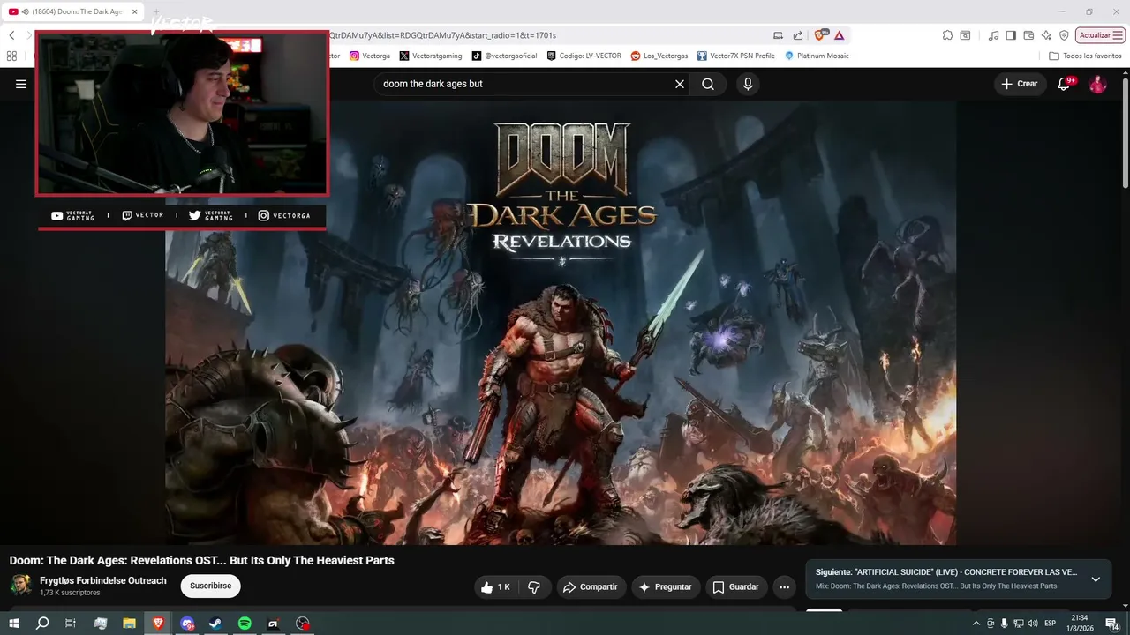Open the browser extensions puzzle icon
Image resolution: width=1130 pixels, height=635 pixels.
(947, 35)
